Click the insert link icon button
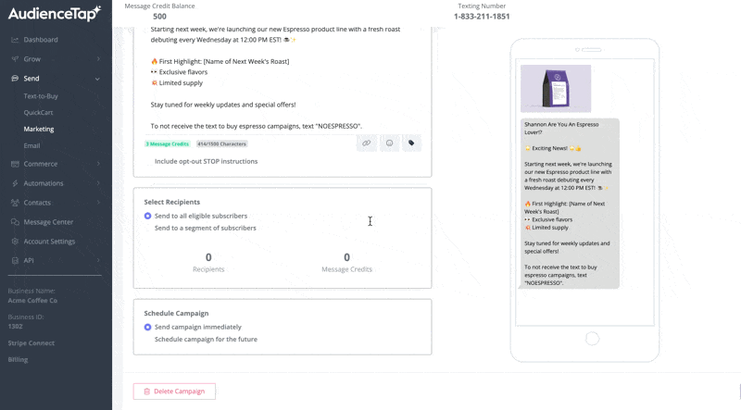This screenshot has height=410, width=741. pyautogui.click(x=366, y=143)
